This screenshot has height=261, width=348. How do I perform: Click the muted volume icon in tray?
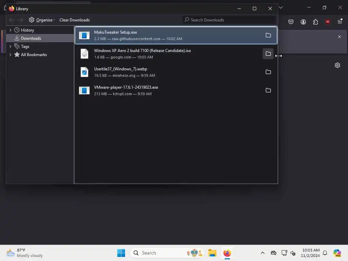point(293,253)
